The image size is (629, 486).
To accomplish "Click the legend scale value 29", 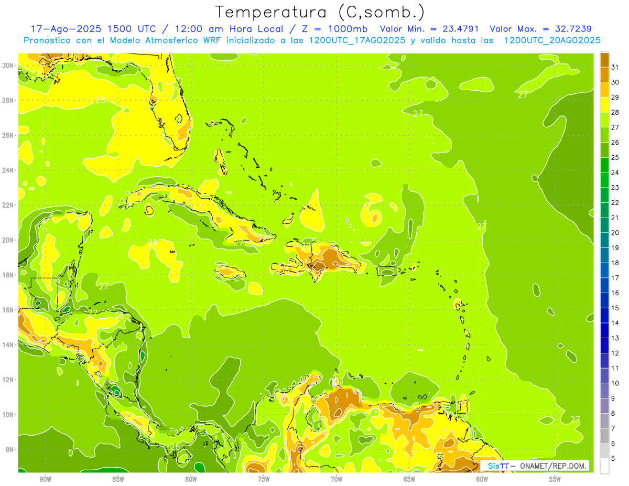I will click(615, 97).
